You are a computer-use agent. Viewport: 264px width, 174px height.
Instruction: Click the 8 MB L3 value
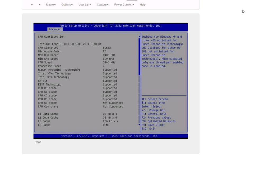click(x=106, y=125)
